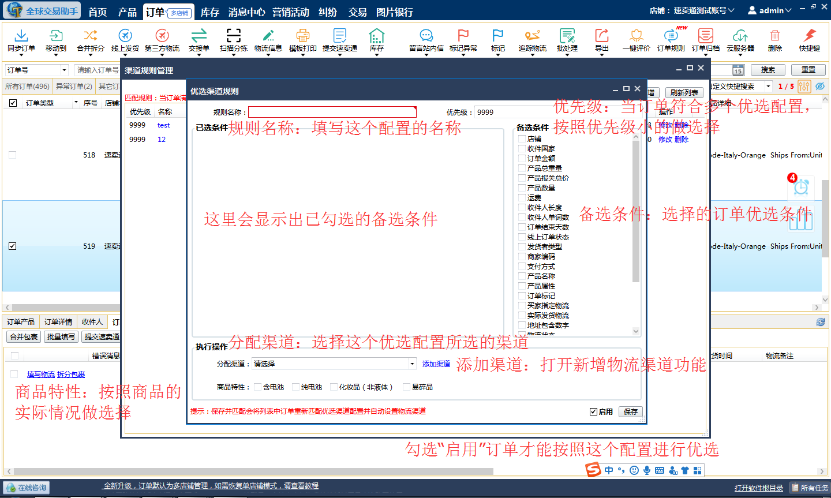Click the 标记 blue flag icon
831x498 pixels.
click(498, 36)
